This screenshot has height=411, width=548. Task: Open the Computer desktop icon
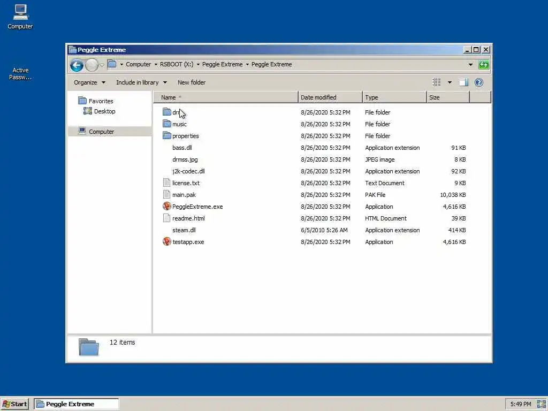click(x=20, y=17)
